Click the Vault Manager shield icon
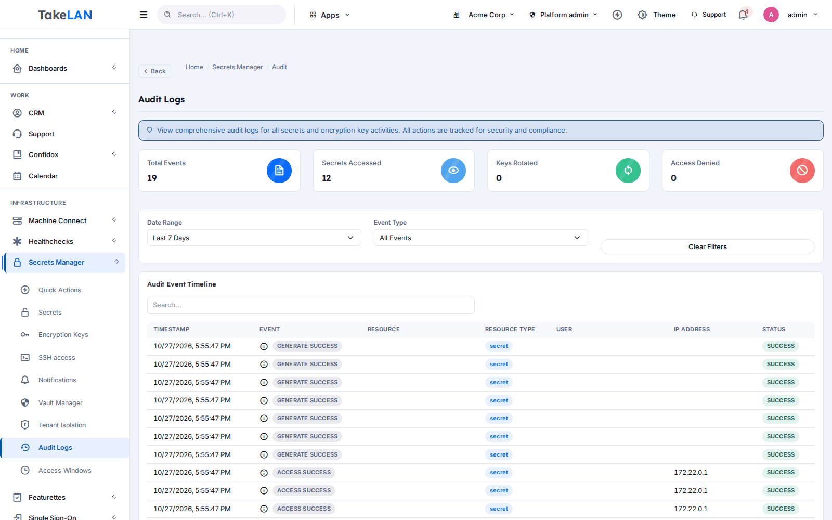The width and height of the screenshot is (832, 520). [25, 402]
